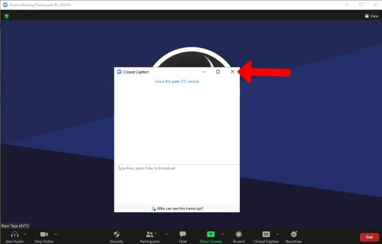Open the Reactions menu
This screenshot has height=244, width=382.
[x=294, y=237]
